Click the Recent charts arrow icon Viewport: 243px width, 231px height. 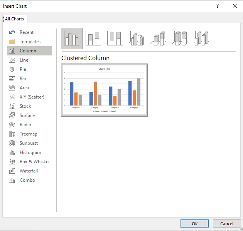(x=12, y=32)
